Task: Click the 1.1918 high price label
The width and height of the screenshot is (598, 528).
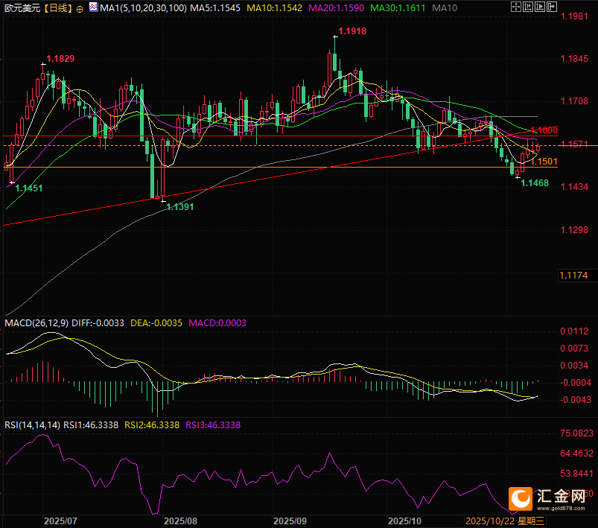Action: pyautogui.click(x=352, y=31)
